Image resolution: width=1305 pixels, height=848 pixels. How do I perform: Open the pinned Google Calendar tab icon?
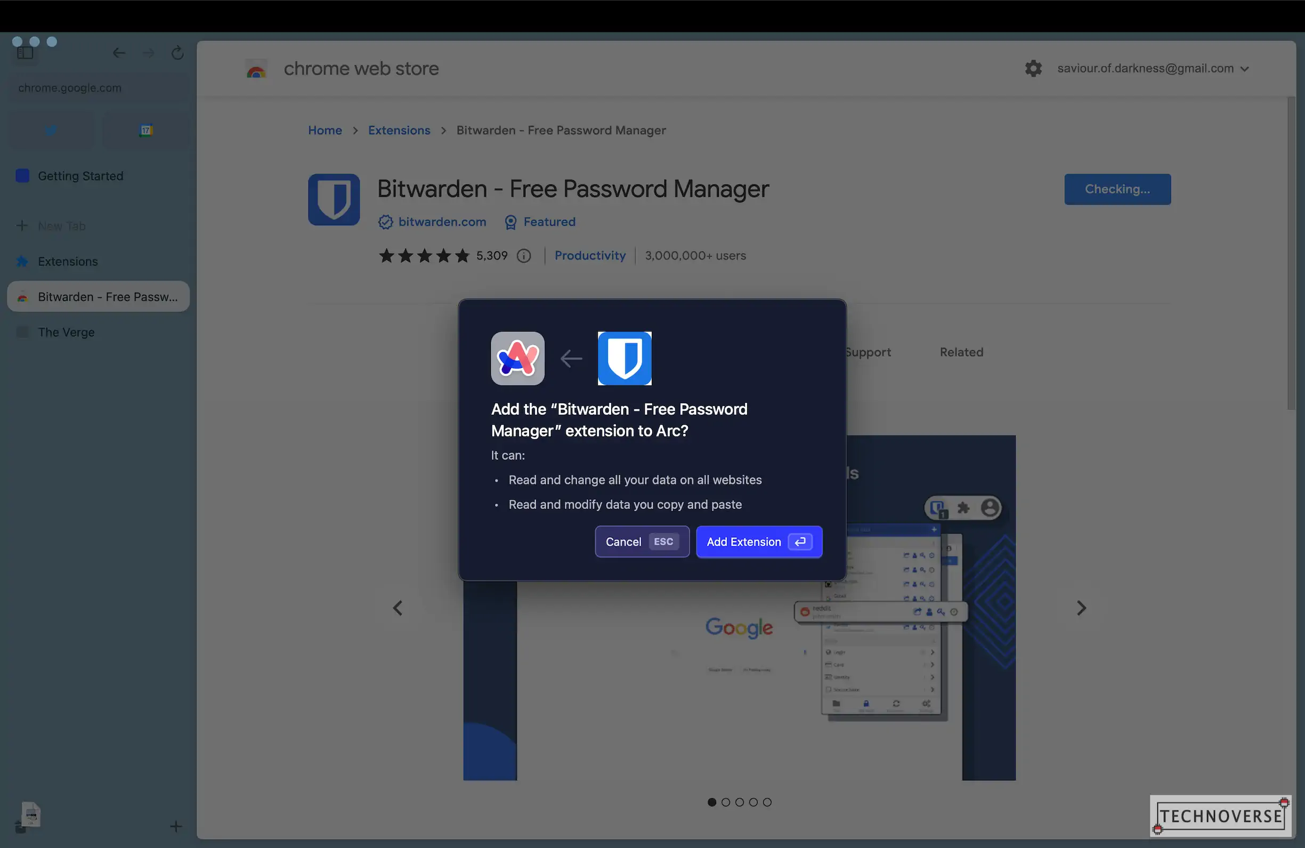click(x=146, y=130)
